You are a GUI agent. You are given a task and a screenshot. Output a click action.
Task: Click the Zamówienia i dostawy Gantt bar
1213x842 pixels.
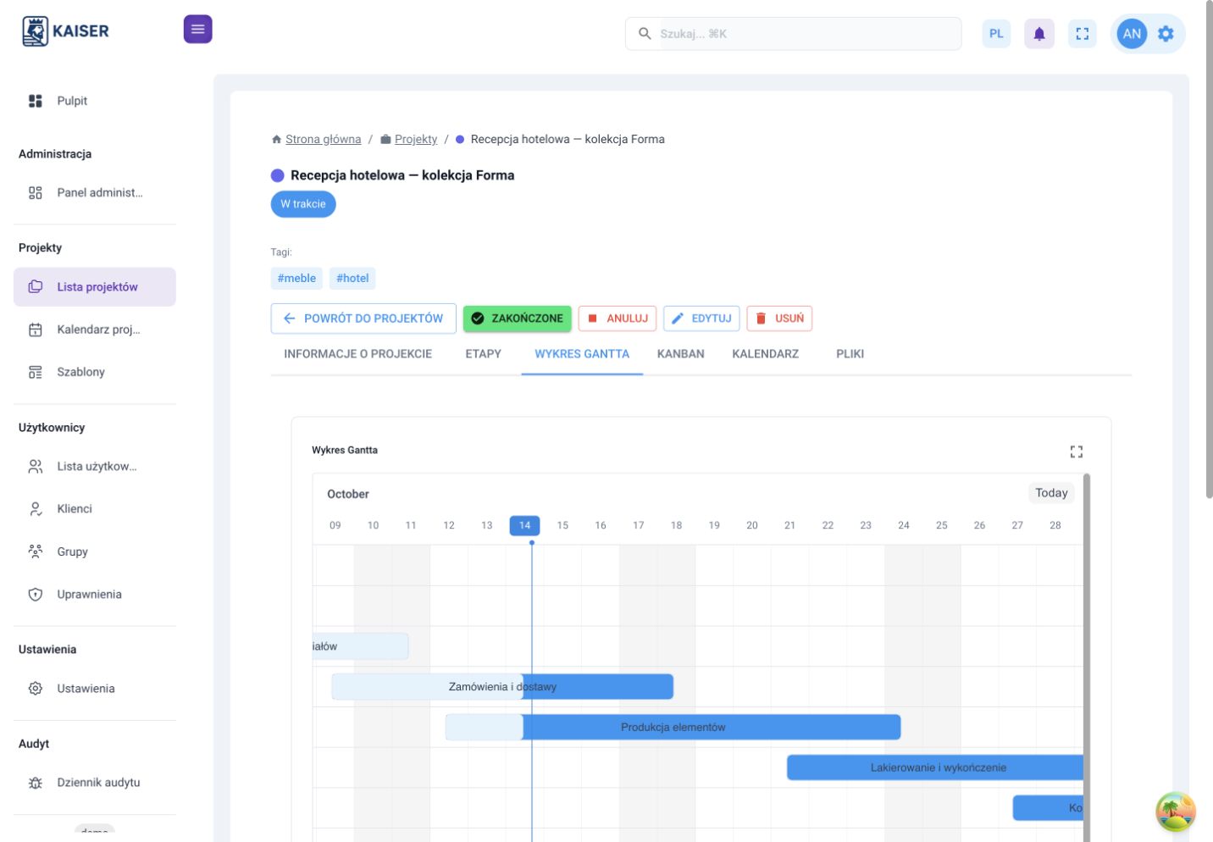click(x=502, y=687)
